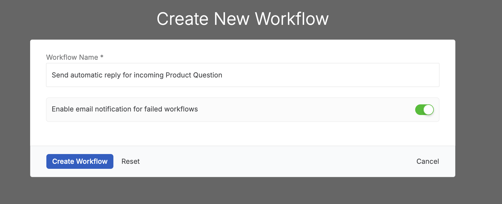This screenshot has width=502, height=204.
Task: Reset the workflow form
Action: [131, 161]
